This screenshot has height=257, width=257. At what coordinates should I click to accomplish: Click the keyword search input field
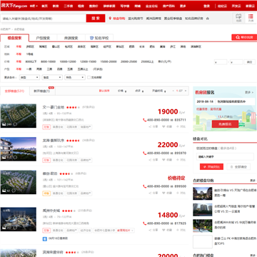click(x=43, y=19)
